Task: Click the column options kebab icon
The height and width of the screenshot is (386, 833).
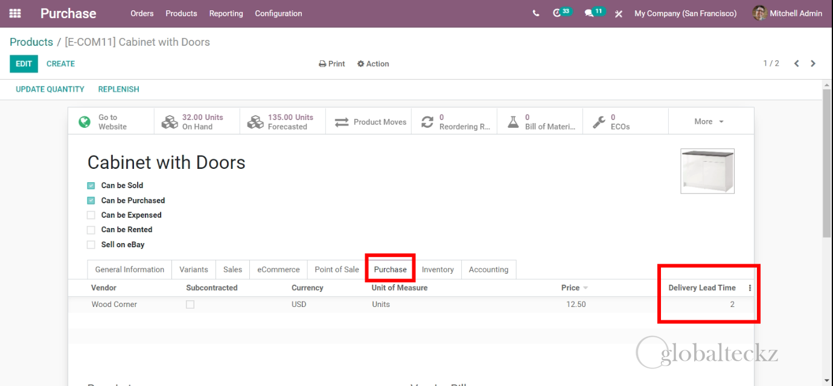Action: click(750, 288)
